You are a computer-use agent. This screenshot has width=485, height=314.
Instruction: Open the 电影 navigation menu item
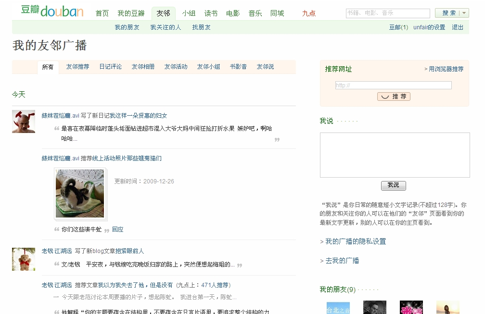coord(233,13)
